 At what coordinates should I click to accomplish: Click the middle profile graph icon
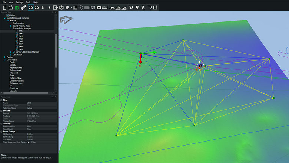118,8
